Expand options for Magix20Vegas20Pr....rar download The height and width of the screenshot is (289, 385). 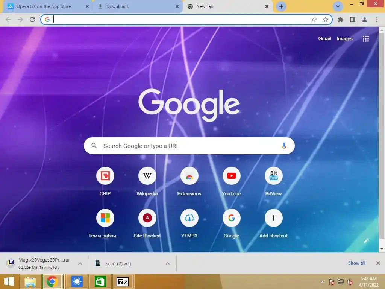pos(80,263)
